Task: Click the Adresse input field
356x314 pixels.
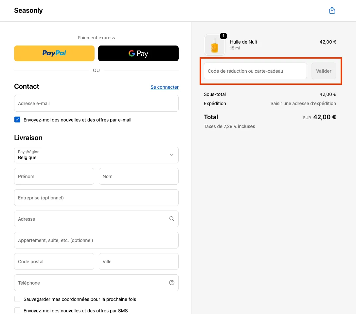Action: 96,219
